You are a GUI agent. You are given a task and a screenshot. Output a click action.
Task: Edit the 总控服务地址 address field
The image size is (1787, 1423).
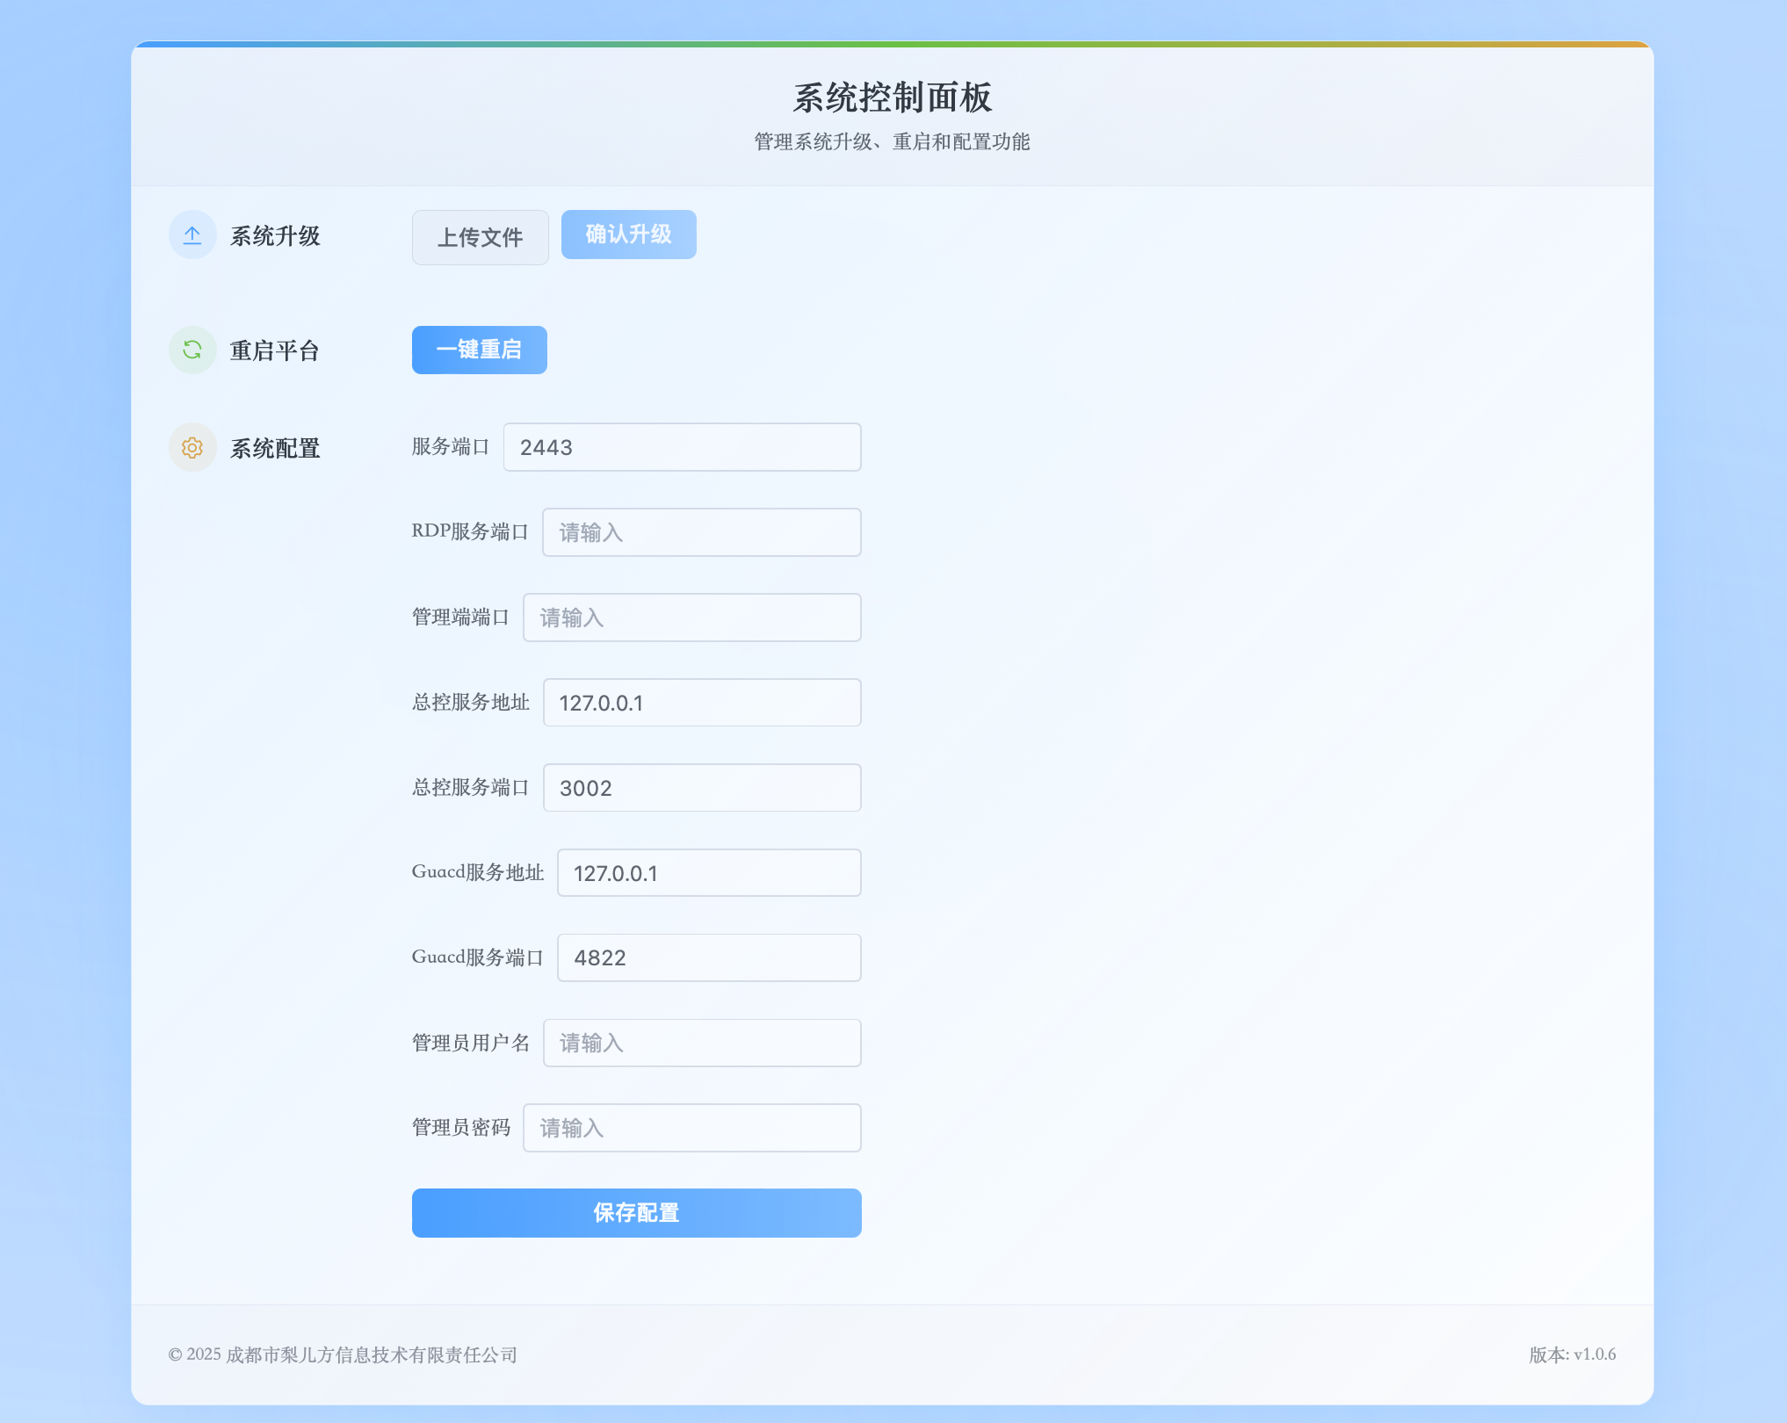coord(701,703)
